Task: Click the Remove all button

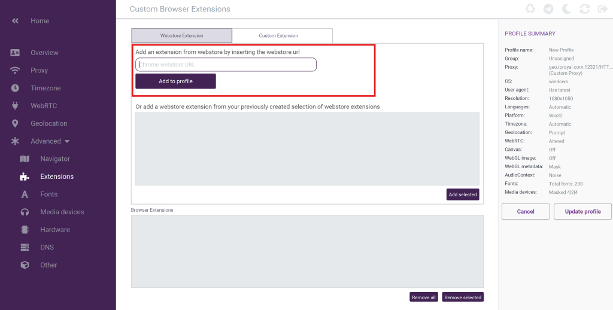Action: click(x=424, y=297)
